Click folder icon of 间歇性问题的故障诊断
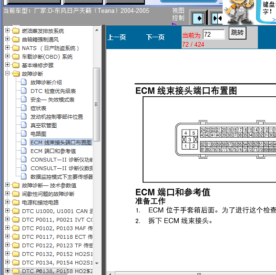276x275 pixels. 16,194
